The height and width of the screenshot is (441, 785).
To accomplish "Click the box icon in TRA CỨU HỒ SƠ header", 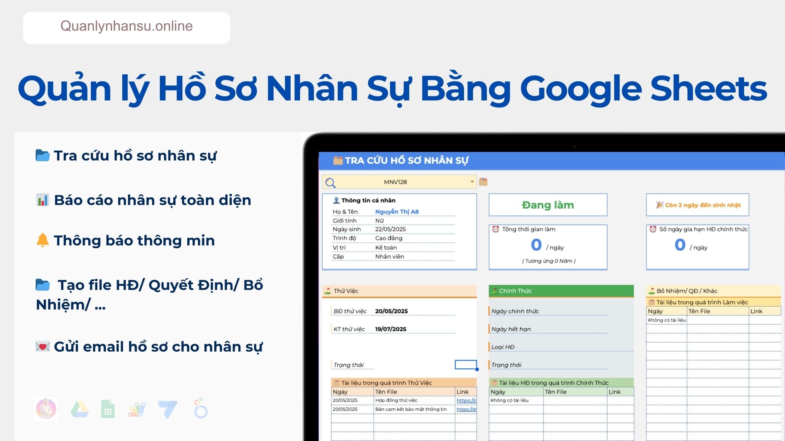I will click(338, 160).
